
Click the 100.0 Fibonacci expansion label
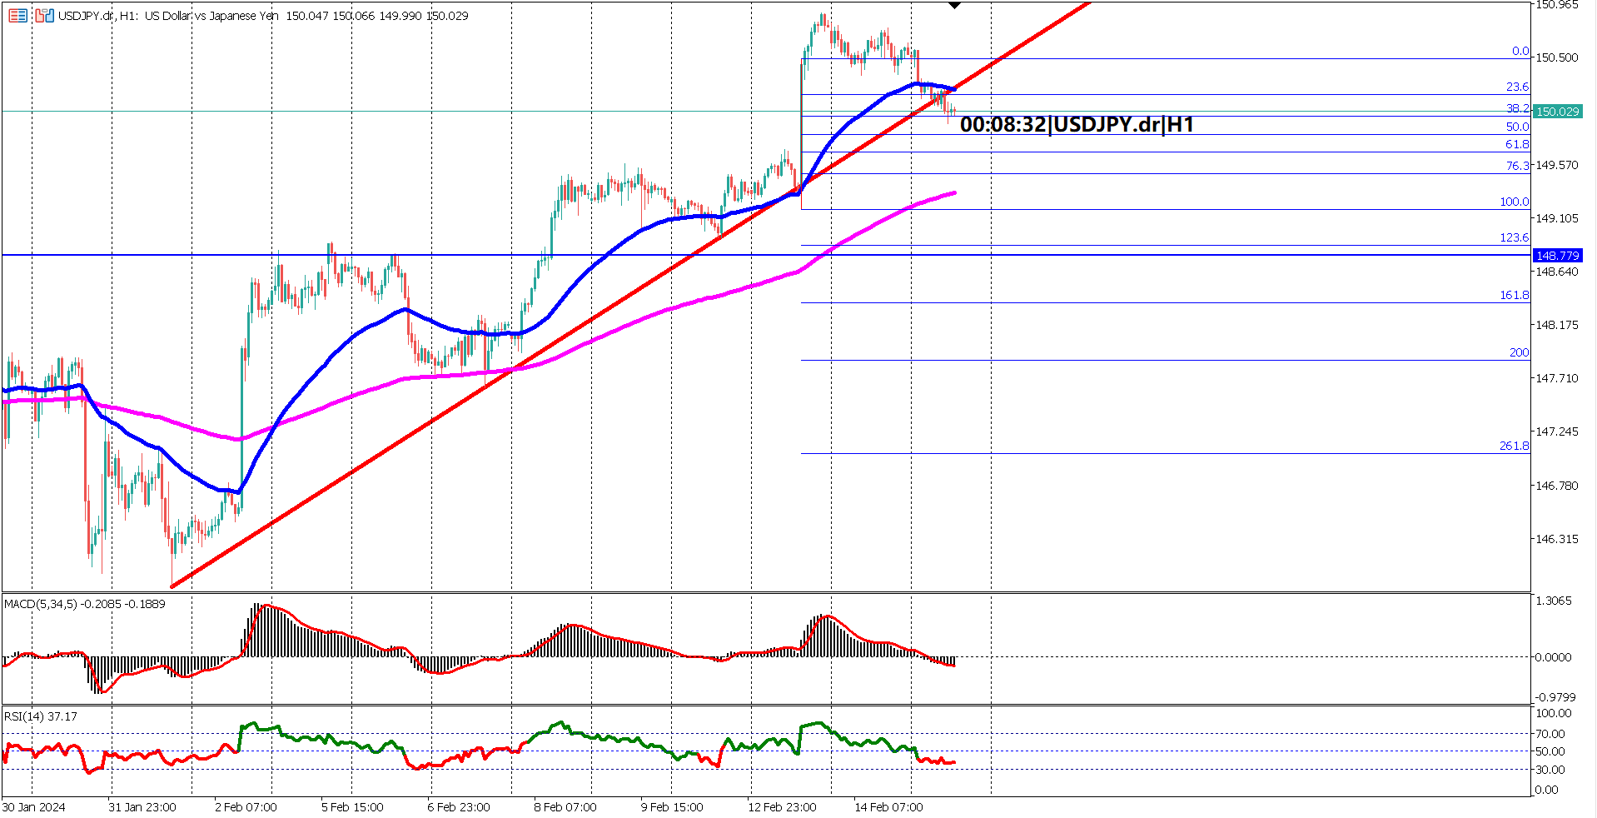pyautogui.click(x=1517, y=201)
